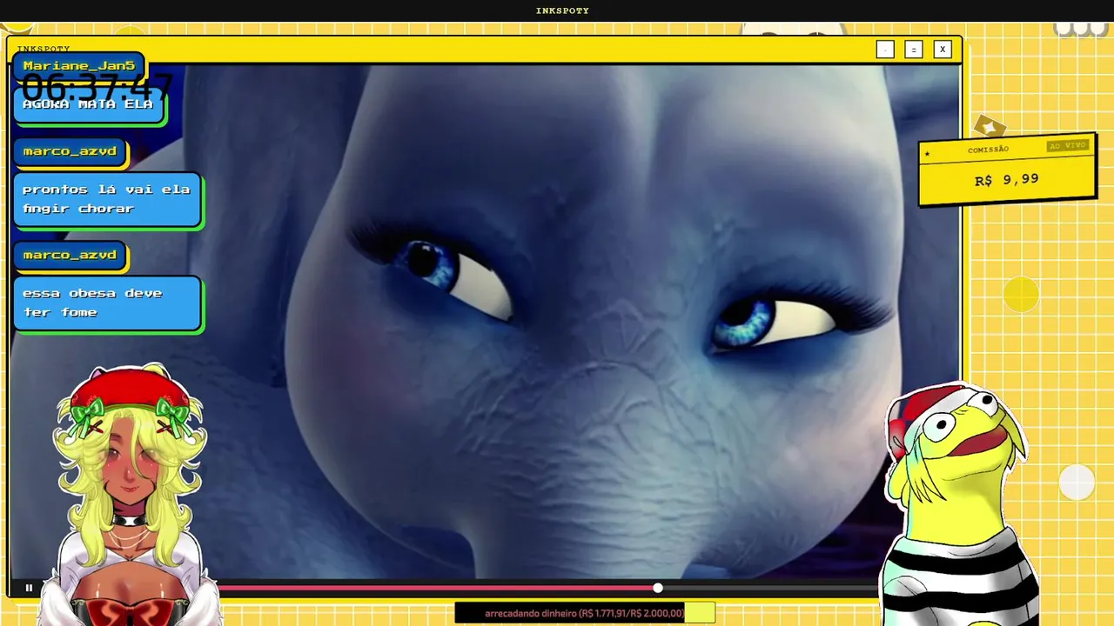Image resolution: width=1114 pixels, height=626 pixels.
Task: Click the marco_azvd tag above 'essa obesa'
Action: pos(70,256)
